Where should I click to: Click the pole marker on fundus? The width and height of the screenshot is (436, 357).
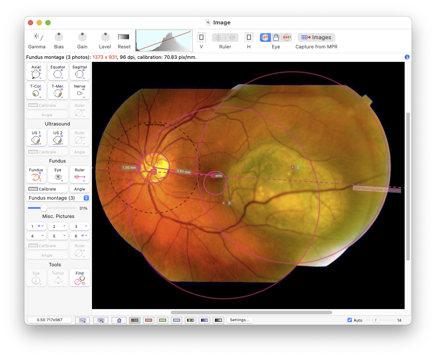(x=213, y=175)
